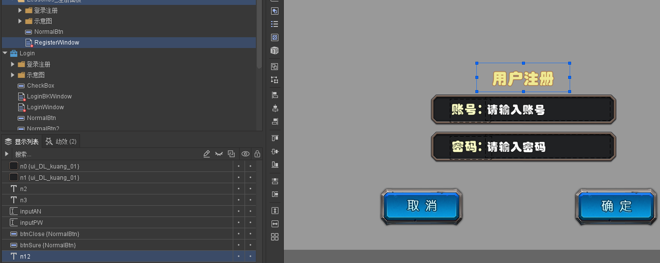Click the align-right edges toolbar icon
The image size is (660, 263).
tap(275, 121)
